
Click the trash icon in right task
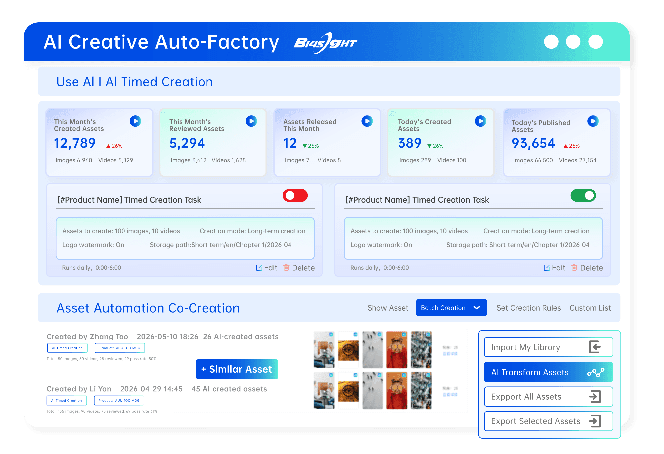pos(574,267)
